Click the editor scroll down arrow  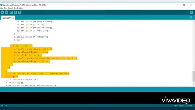click(x=194, y=85)
